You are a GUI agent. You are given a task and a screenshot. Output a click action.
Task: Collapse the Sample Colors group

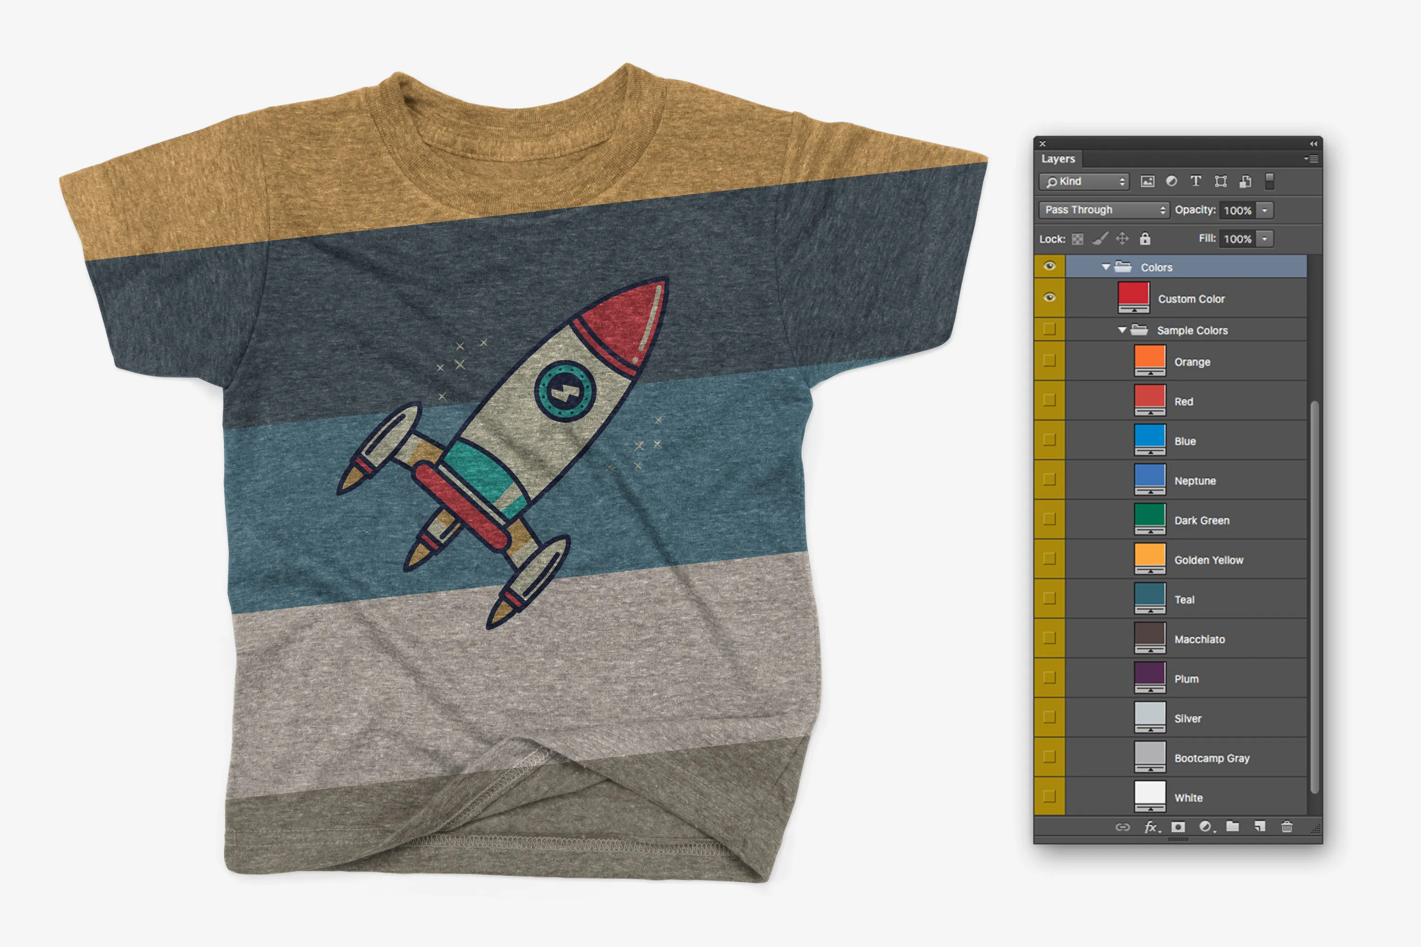pyautogui.click(x=1122, y=330)
